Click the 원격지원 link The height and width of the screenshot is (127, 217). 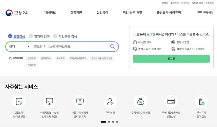click(210, 3)
